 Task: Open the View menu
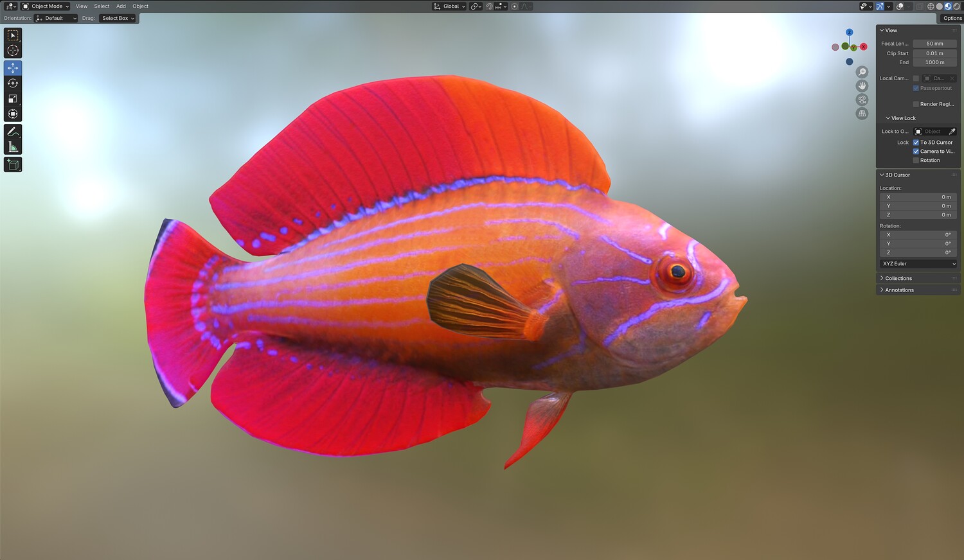coord(82,6)
